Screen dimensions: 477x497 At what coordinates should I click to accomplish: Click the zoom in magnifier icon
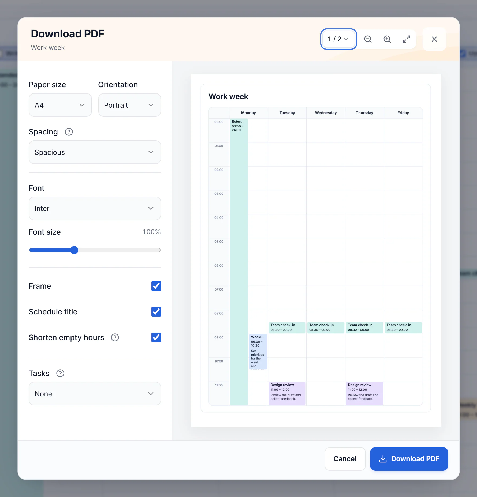[387, 39]
